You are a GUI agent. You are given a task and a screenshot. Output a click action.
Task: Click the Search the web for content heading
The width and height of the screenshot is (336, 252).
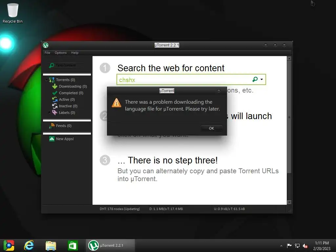tap(171, 68)
